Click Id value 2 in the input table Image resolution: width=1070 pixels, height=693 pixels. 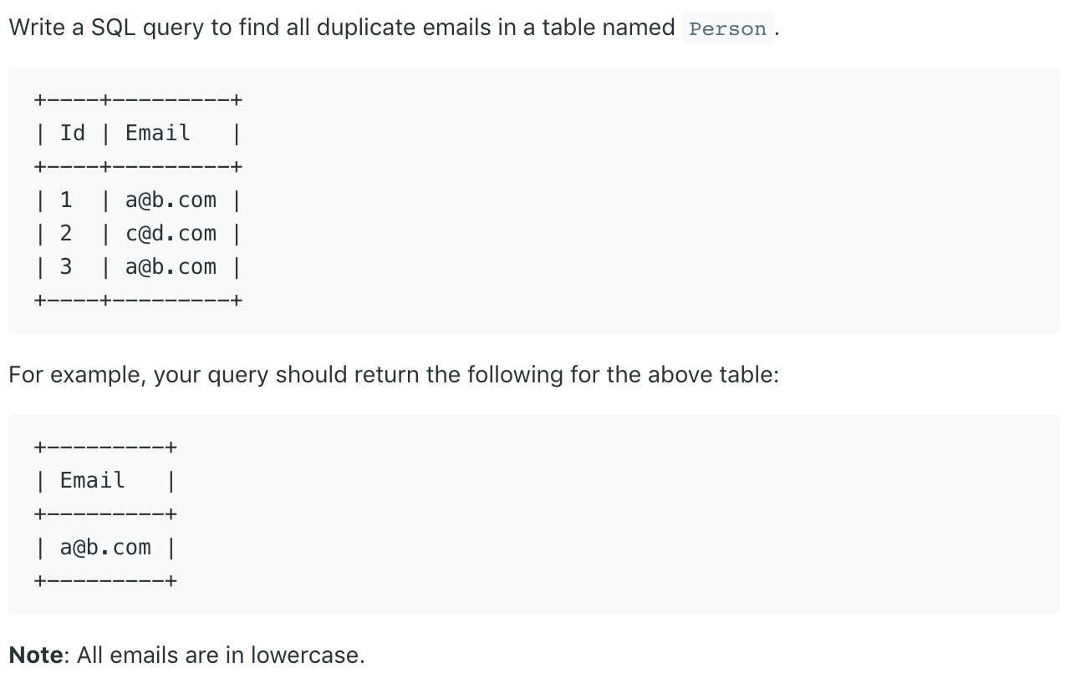tap(66, 234)
